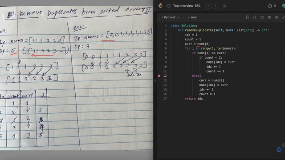Click the 'curr = nums[0]' line
285x160 pixels.
pos(197,44)
